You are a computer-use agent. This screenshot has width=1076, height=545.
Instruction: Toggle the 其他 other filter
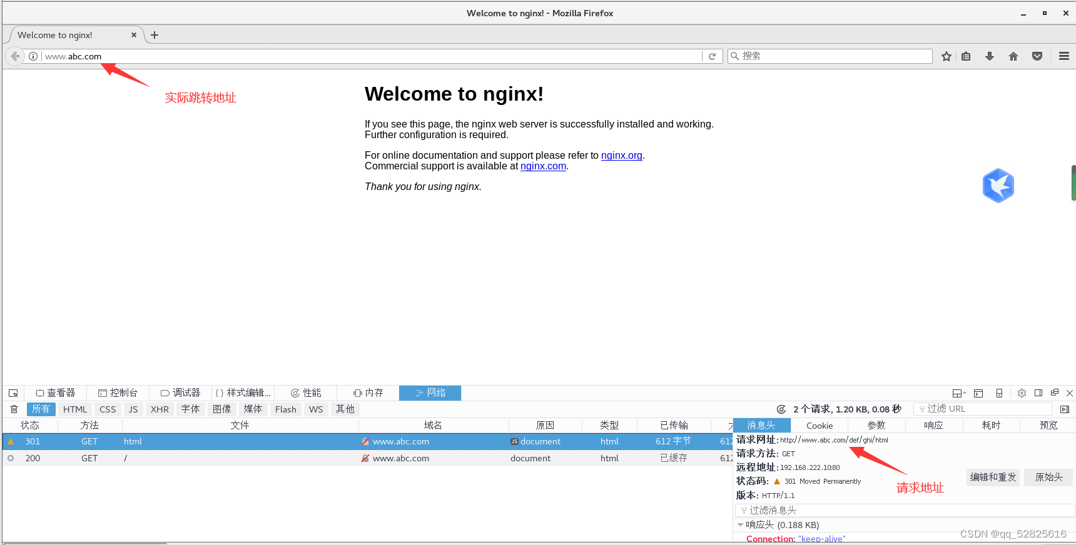tap(345, 409)
